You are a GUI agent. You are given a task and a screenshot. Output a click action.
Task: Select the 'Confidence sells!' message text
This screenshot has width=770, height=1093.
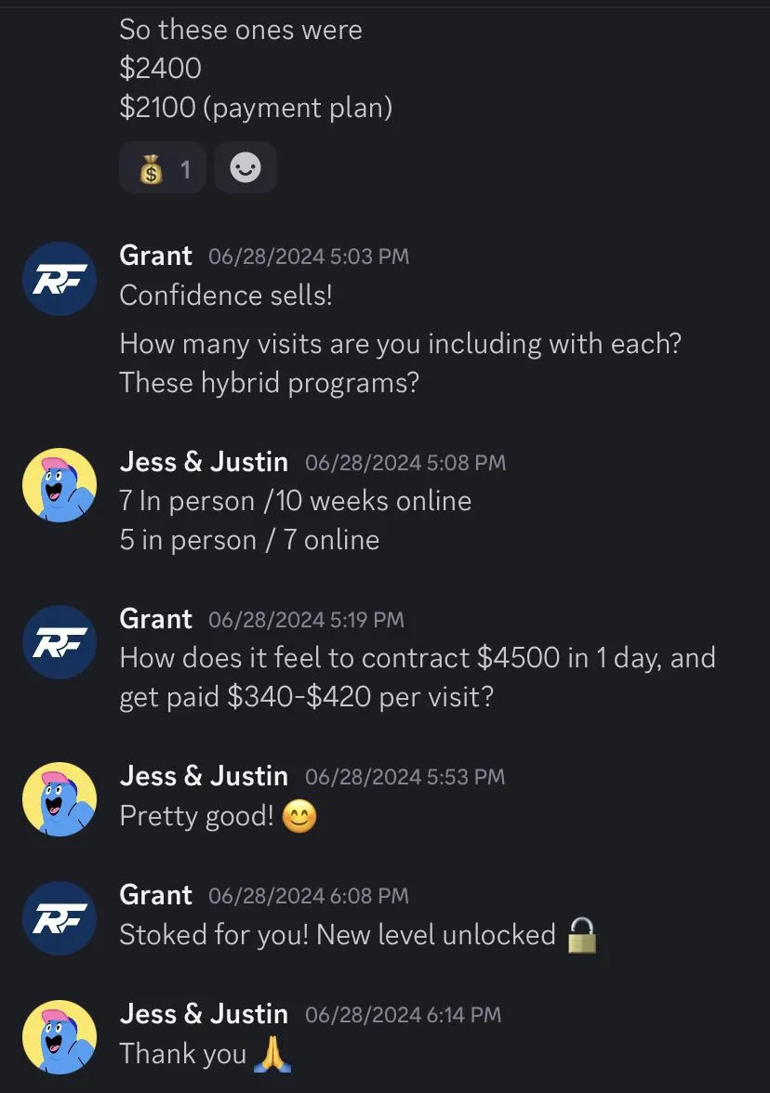[x=226, y=296]
